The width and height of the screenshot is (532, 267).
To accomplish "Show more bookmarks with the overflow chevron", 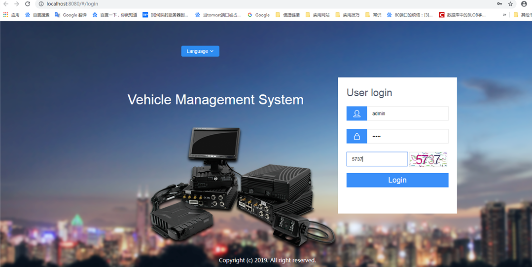I will [504, 15].
